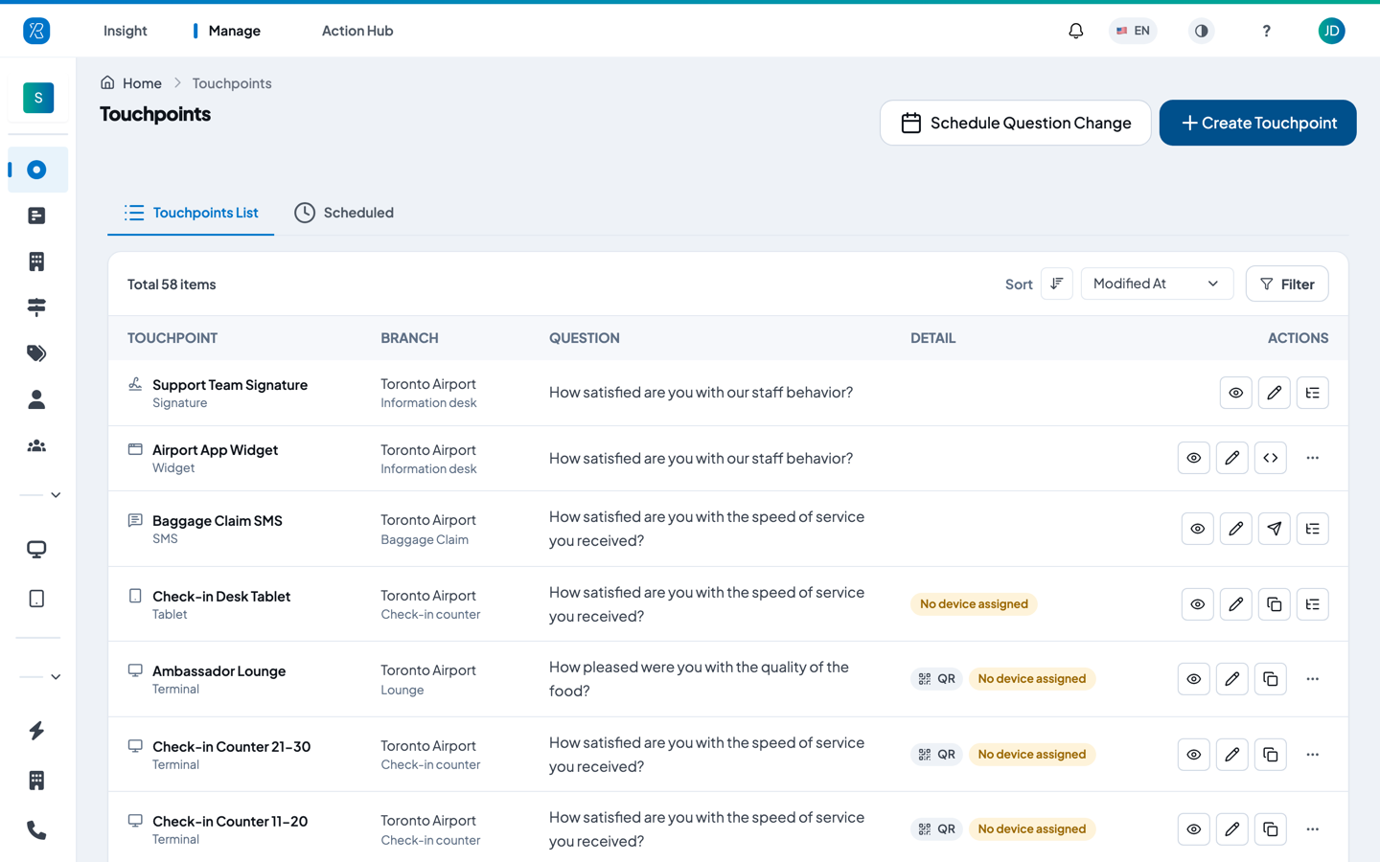The height and width of the screenshot is (862, 1380).
Task: Open the Action Hub menu
Action: pos(357,31)
